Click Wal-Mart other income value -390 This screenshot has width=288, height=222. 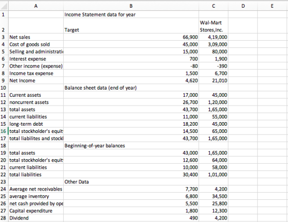[213, 66]
